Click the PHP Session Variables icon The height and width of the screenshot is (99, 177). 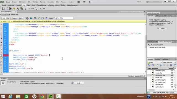pos(11,9)
